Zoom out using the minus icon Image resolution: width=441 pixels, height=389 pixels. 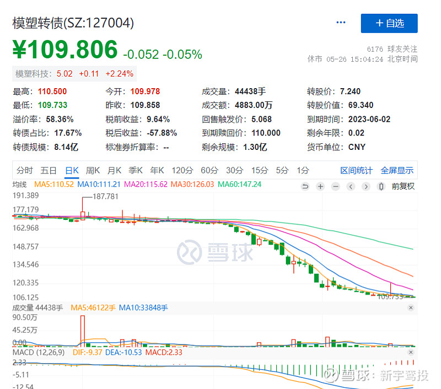tap(335, 186)
